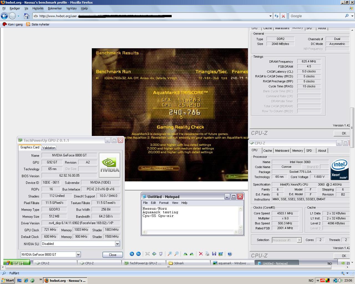Rotate the picture clockwise

185,254
